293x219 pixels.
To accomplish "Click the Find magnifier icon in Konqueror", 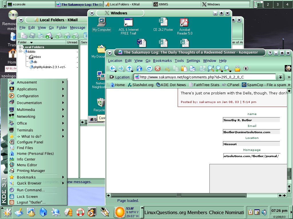I will coord(211,68).
